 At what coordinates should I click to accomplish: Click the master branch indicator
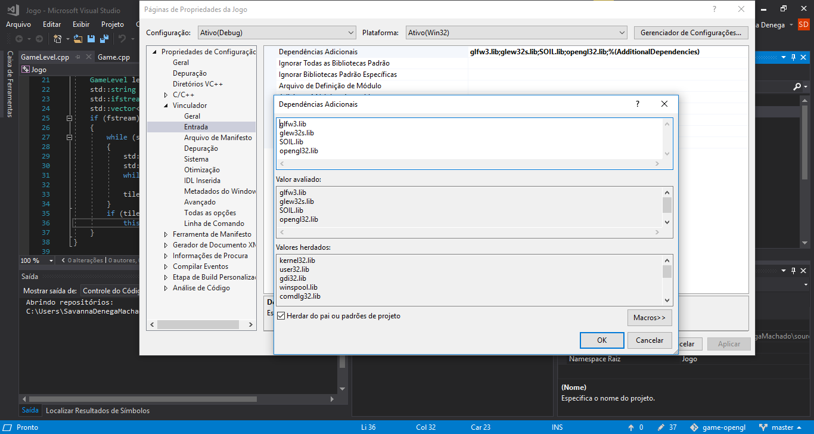[x=781, y=427]
